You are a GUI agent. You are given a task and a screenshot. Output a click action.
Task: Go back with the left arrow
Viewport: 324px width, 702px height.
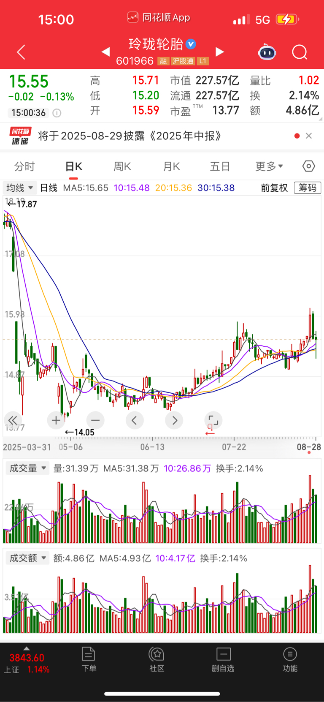(21, 52)
